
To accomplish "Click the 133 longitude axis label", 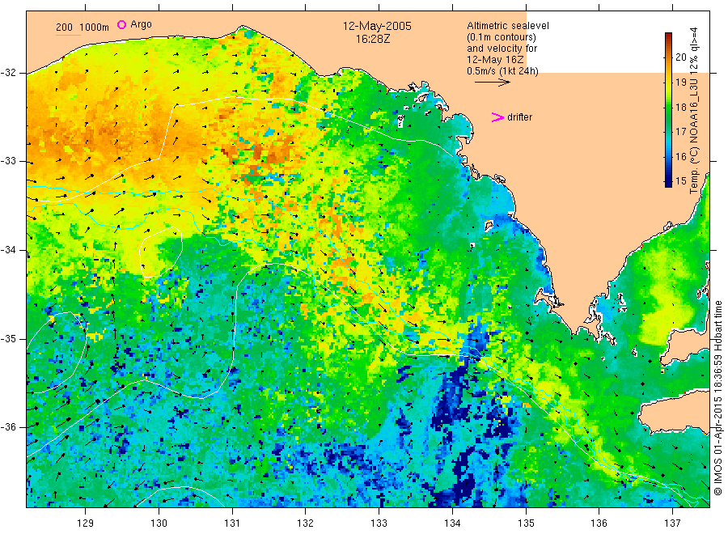I will tap(379, 523).
